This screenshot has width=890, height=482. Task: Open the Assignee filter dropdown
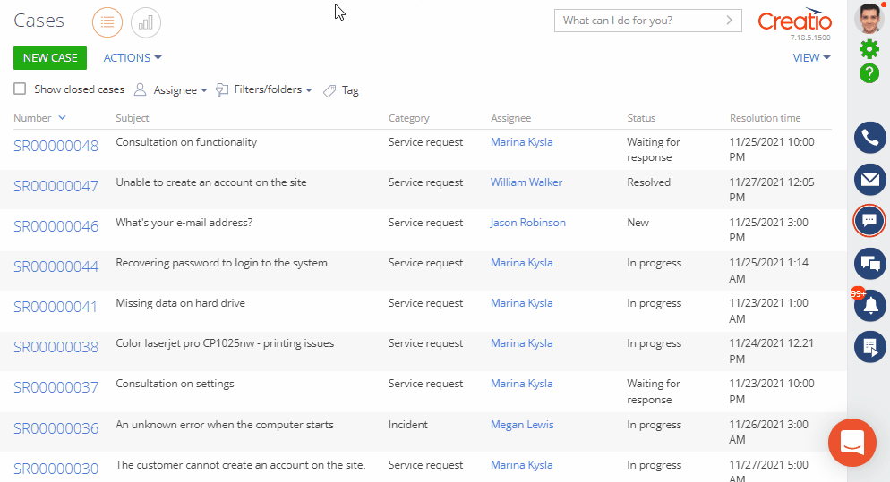coord(171,89)
